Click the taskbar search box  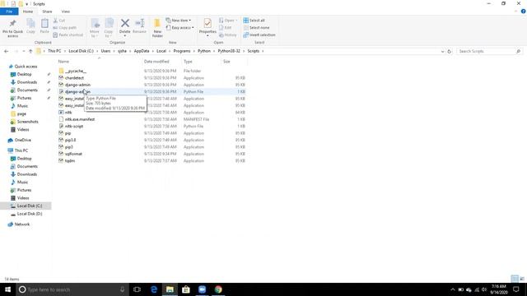tap(72, 289)
